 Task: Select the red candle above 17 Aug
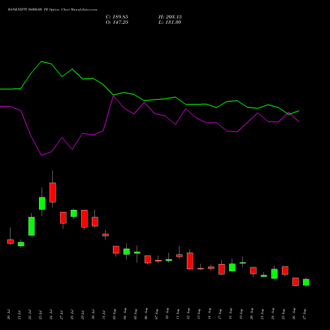[222, 269]
